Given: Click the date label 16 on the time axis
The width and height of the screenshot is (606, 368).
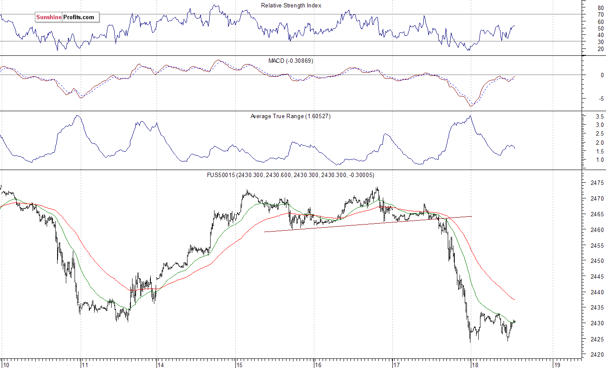Looking at the screenshot, I should point(318,365).
